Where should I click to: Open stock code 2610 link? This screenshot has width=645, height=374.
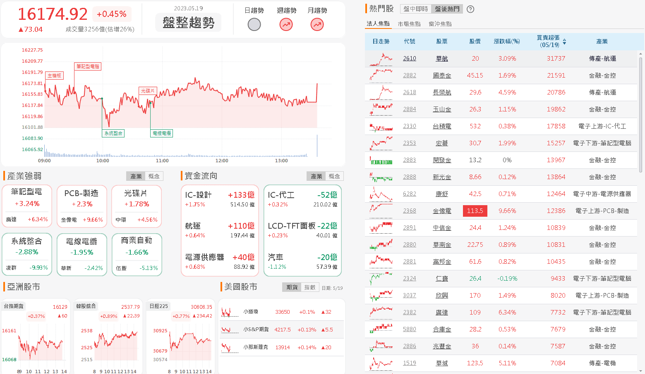tap(410, 59)
